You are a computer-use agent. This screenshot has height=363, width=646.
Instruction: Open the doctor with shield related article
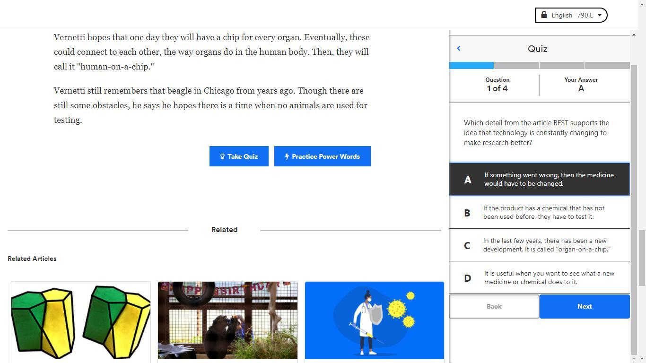point(375,321)
